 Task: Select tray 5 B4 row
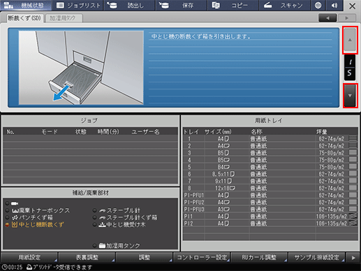point(270,167)
